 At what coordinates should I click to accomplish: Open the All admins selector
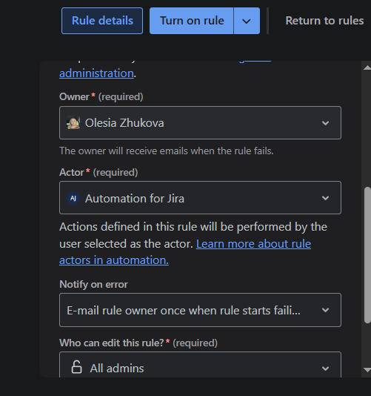200,365
